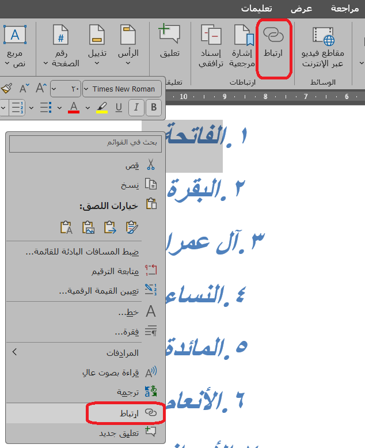Choose the Paste Text Only icon
Viewport: 365px width, 448px height.
(66, 227)
